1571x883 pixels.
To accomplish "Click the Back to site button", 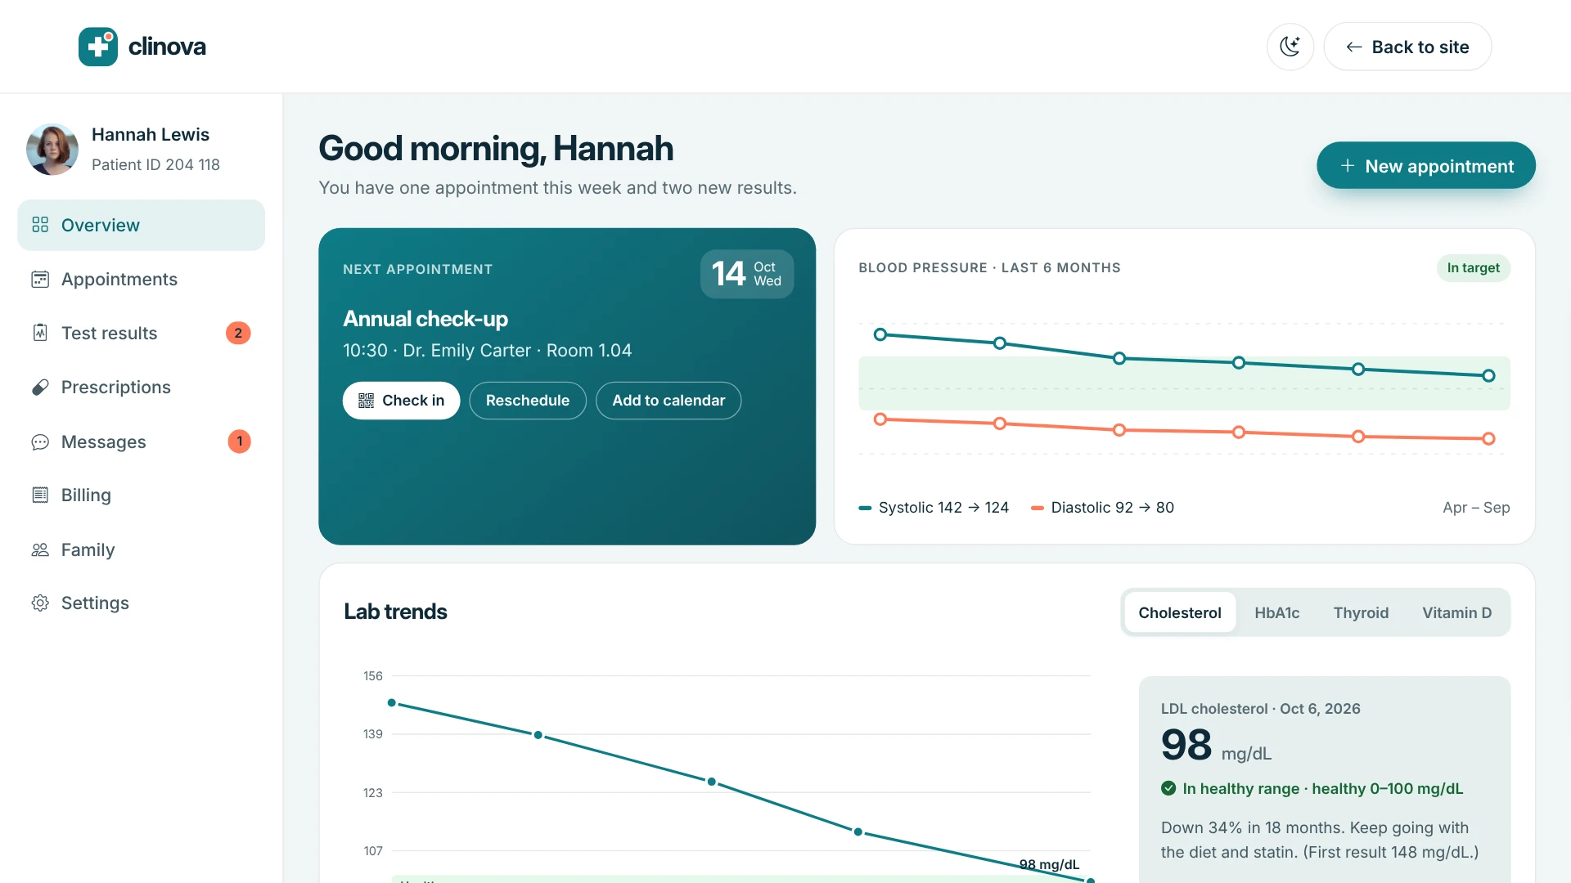I will (x=1407, y=47).
